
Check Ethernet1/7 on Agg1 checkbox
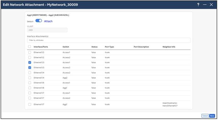(30, 104)
